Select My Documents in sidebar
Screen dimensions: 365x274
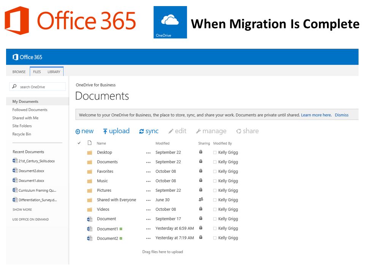[25, 101]
